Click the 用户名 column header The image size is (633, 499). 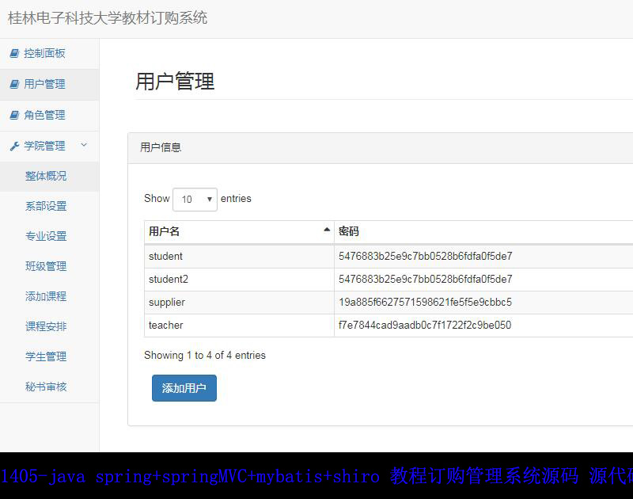coord(239,231)
